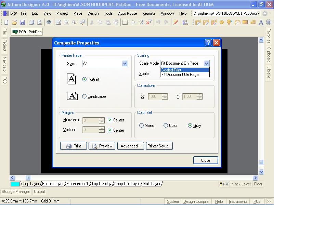
Task: Click the cross probe pencil icon
Action: [176, 22]
